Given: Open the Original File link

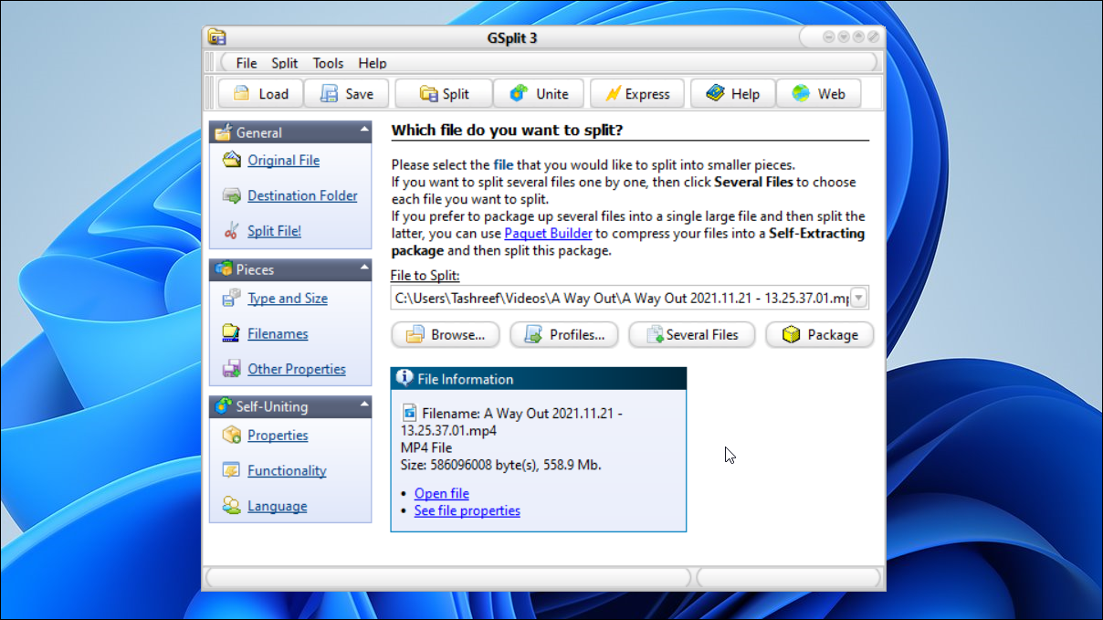Looking at the screenshot, I should 283,160.
